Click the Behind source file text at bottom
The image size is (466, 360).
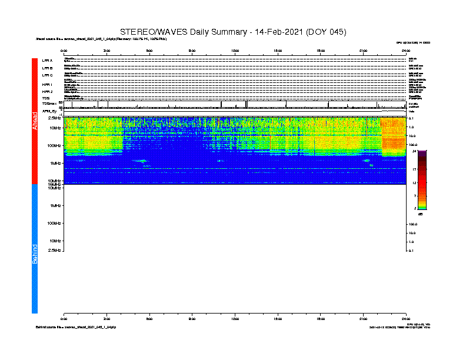tap(76, 327)
